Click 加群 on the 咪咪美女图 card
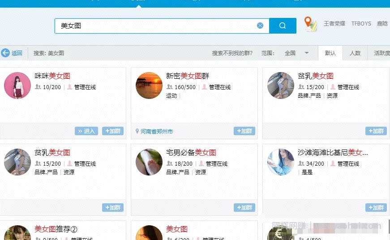Viewport: 390px width, 240px height. (113, 131)
